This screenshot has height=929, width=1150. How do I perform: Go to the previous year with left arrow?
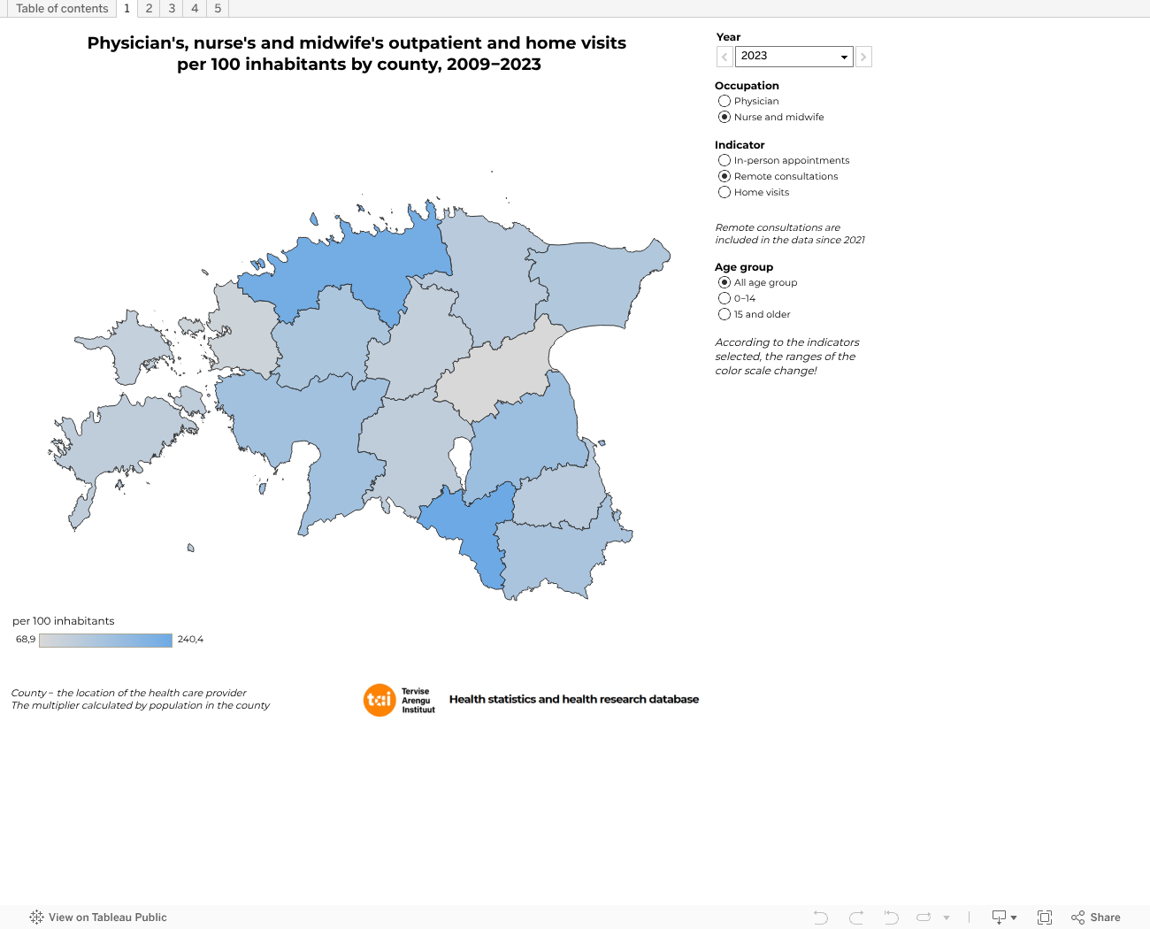click(x=724, y=57)
